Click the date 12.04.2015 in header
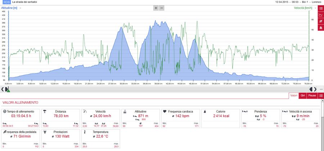The width and height of the screenshot is (324, 151). point(282,2)
